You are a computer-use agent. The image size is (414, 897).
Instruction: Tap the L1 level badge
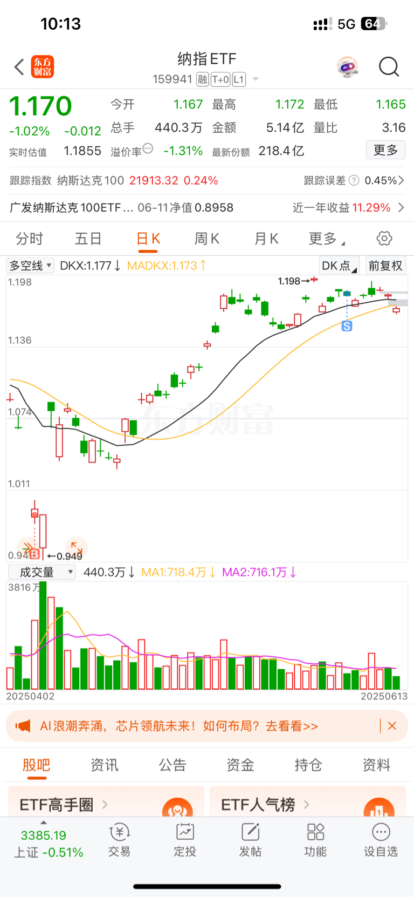click(239, 80)
